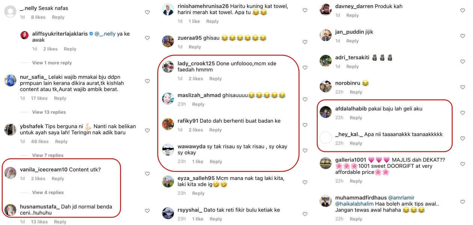Toggle like on lady_crook125's comment
The image size is (473, 225).
click(x=305, y=68)
